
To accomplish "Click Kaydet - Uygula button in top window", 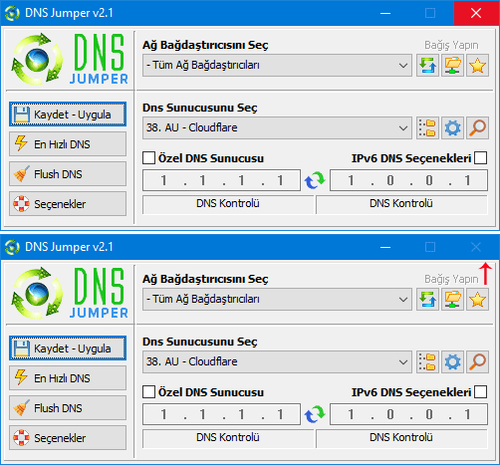I will tap(68, 115).
